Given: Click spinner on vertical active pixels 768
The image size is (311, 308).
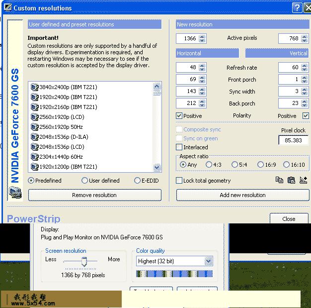Looking at the screenshot, I should (305, 38).
